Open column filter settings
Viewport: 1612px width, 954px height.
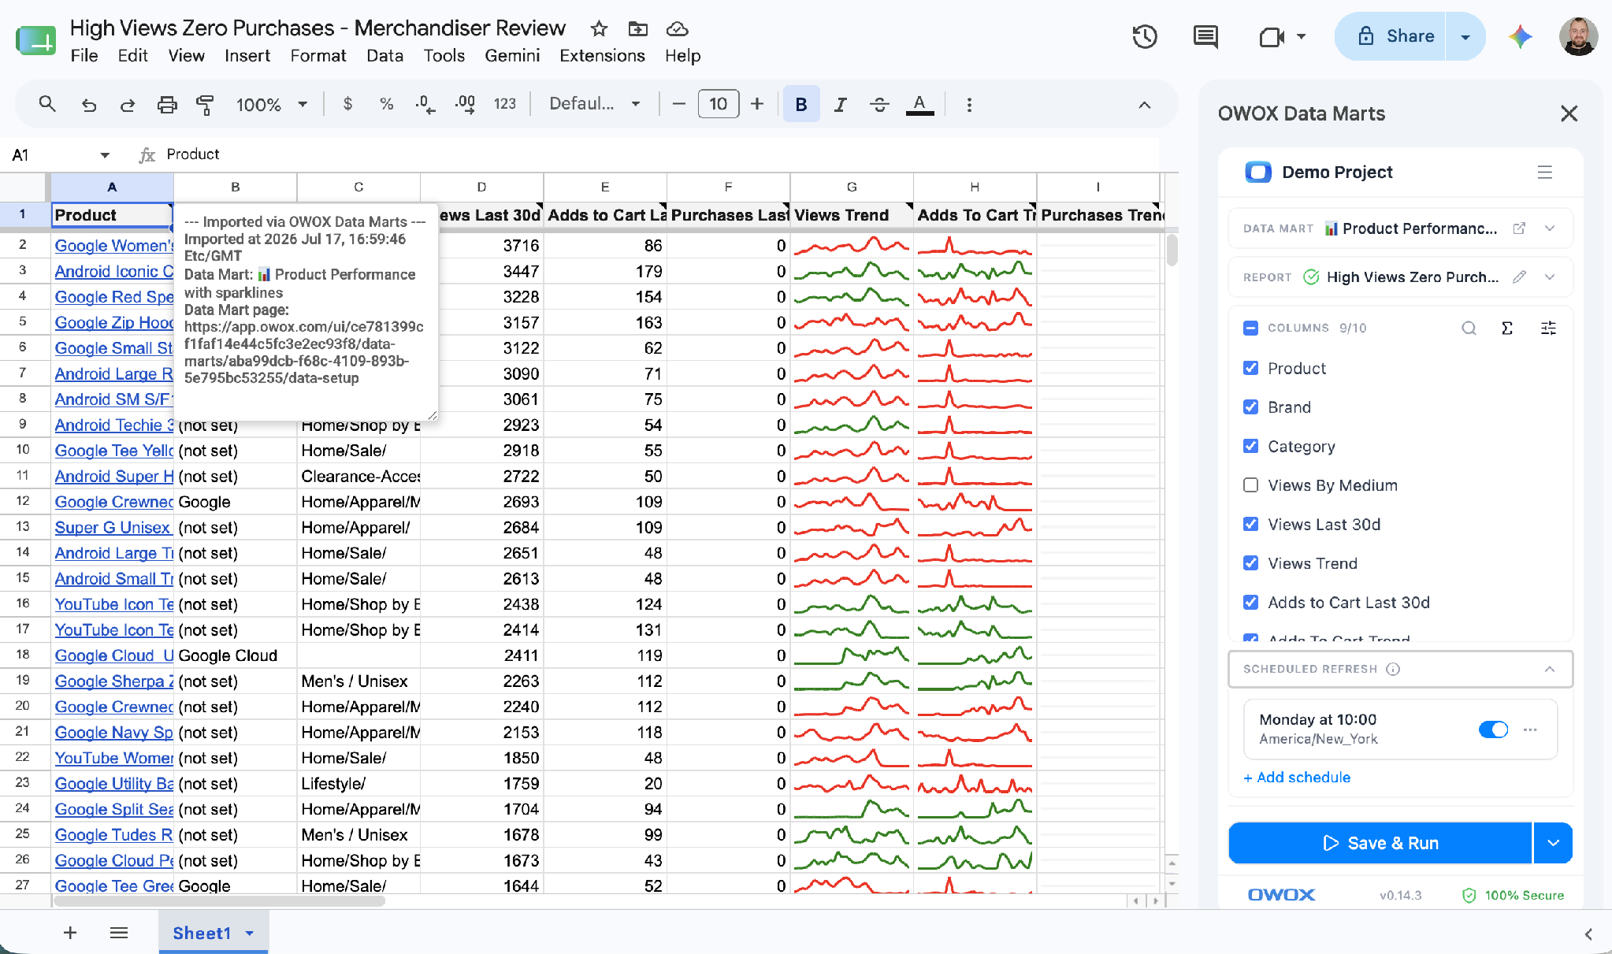point(1548,328)
